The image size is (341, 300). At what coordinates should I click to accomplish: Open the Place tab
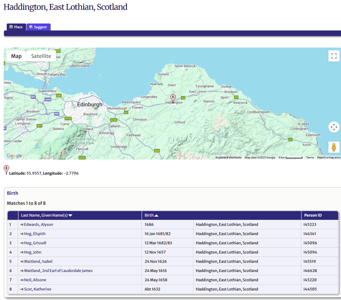pos(16,27)
